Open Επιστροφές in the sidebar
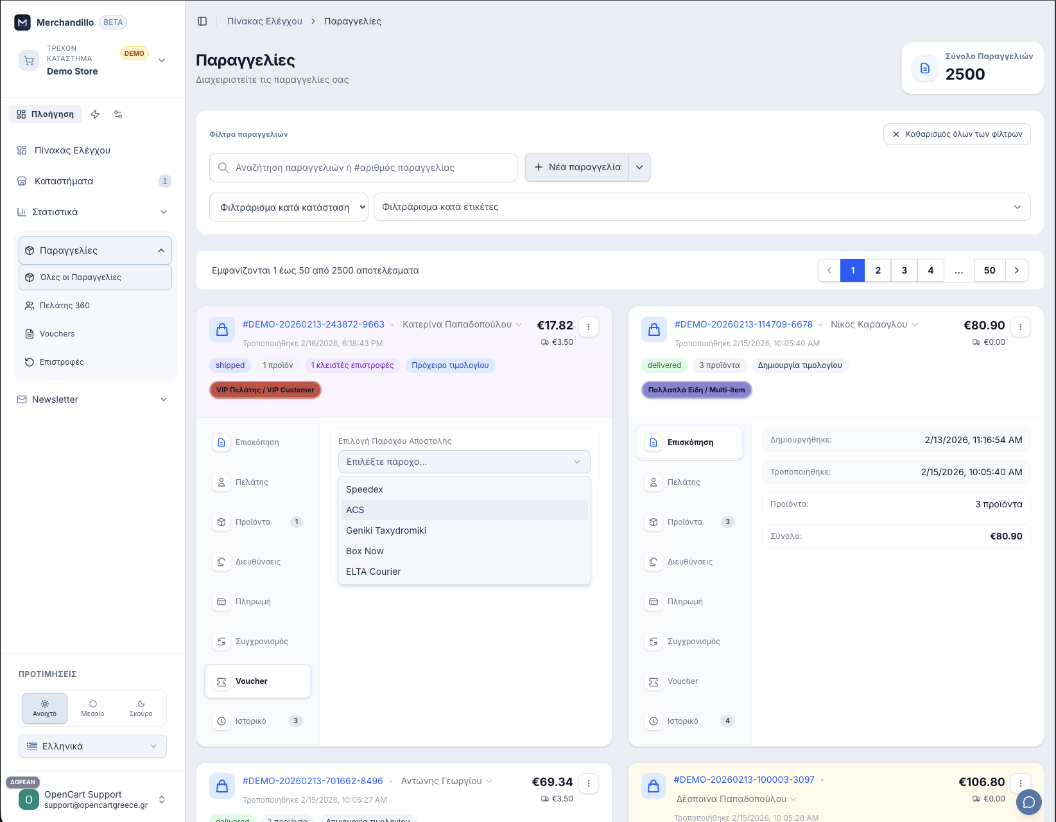This screenshot has height=822, width=1056. 95,362
